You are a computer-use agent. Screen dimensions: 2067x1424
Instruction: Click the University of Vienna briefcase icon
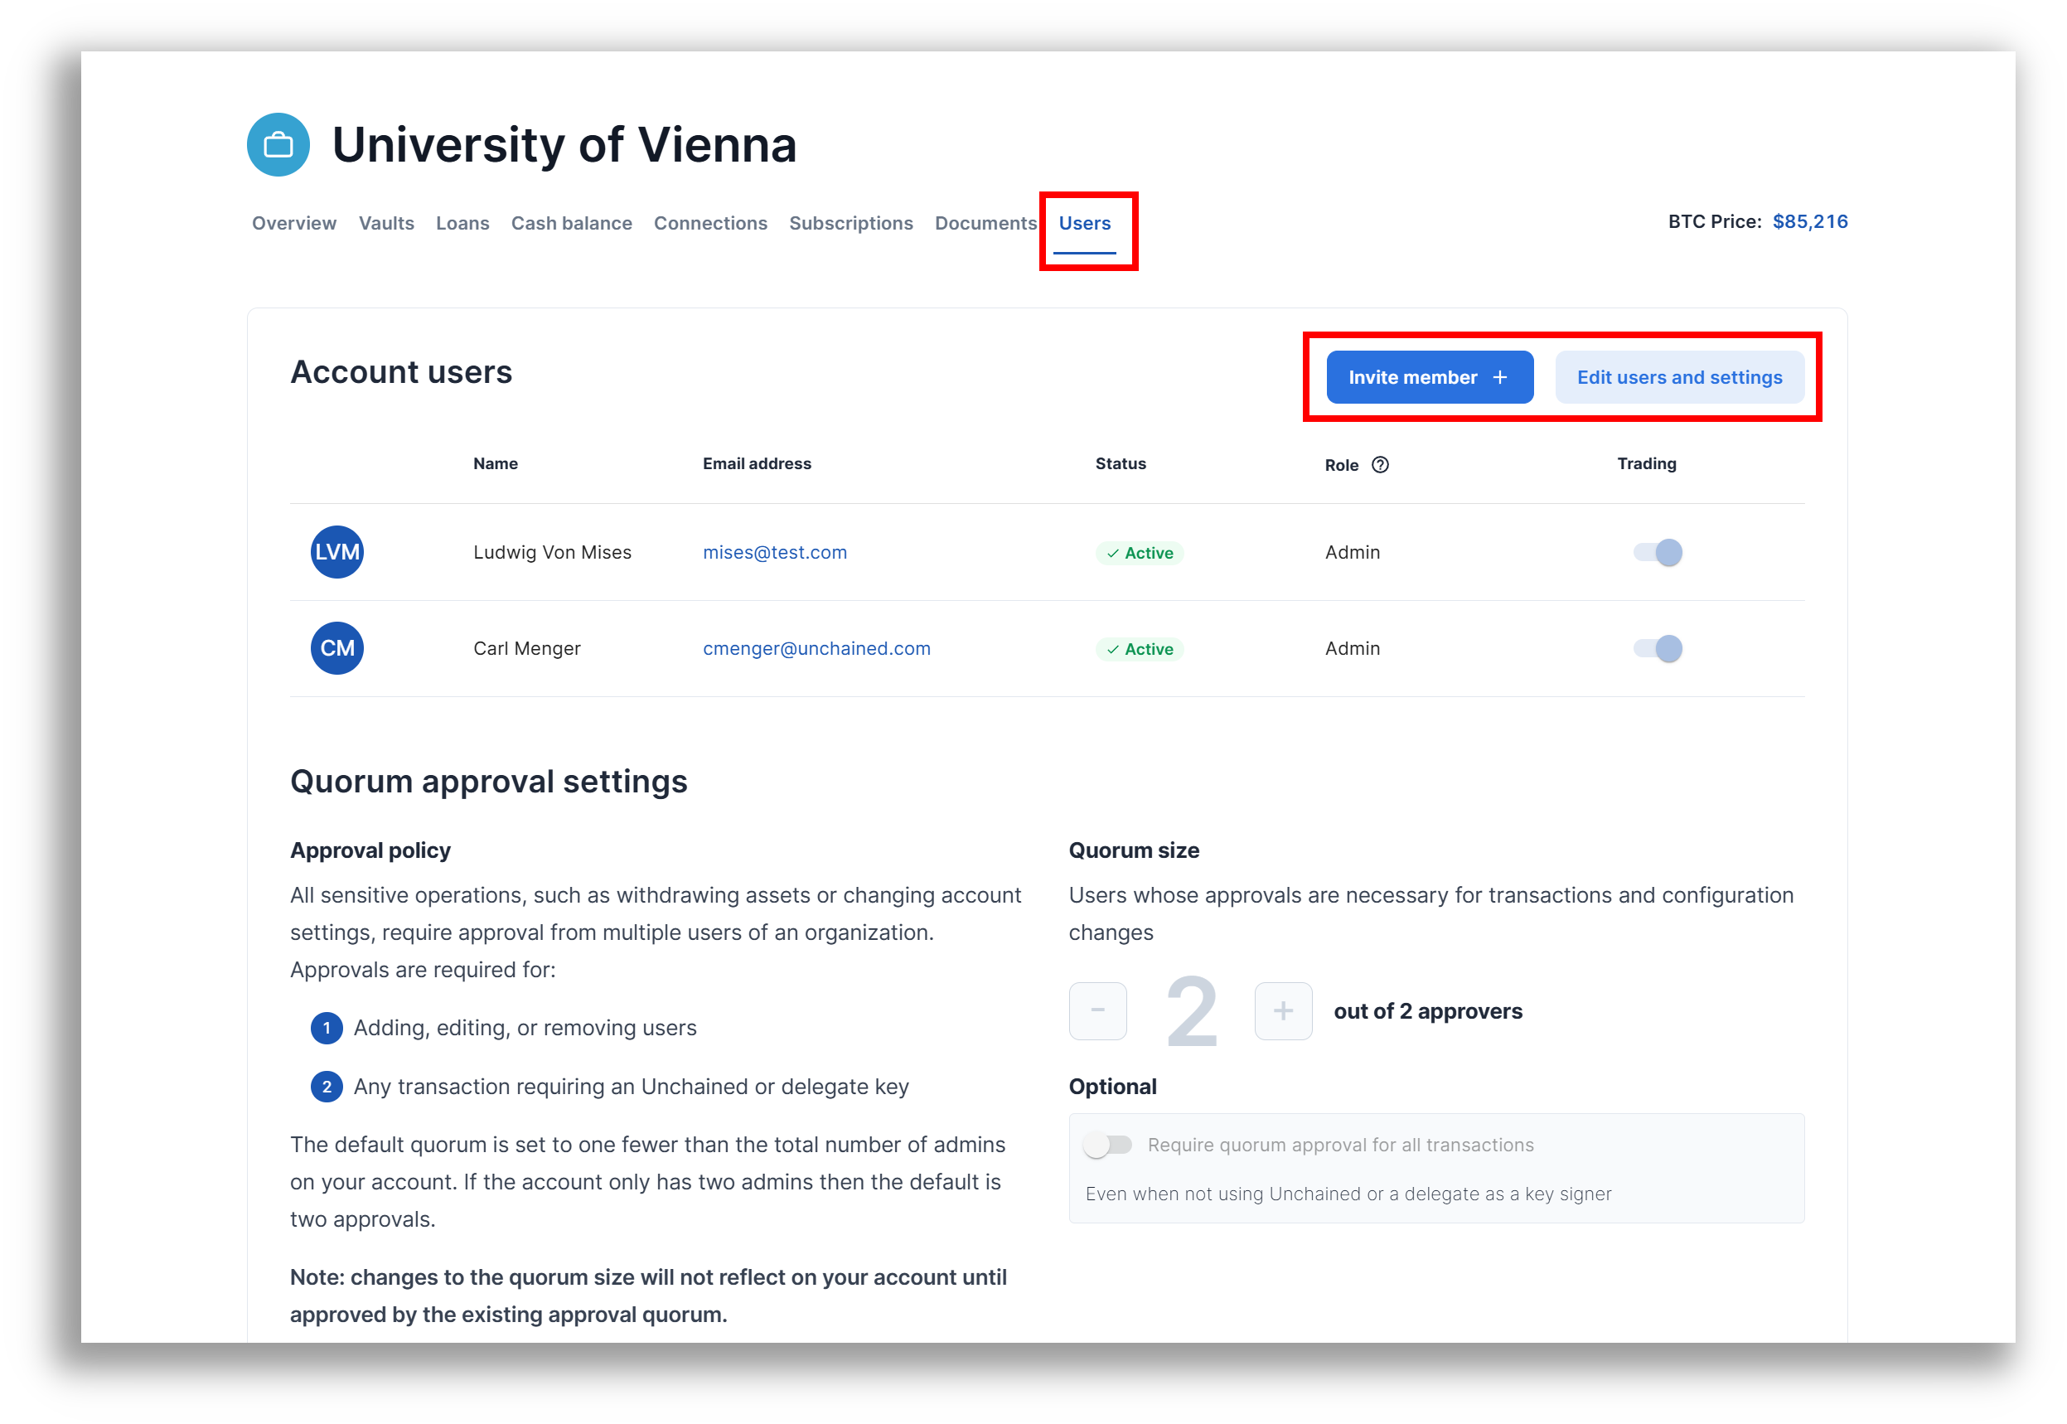click(278, 144)
